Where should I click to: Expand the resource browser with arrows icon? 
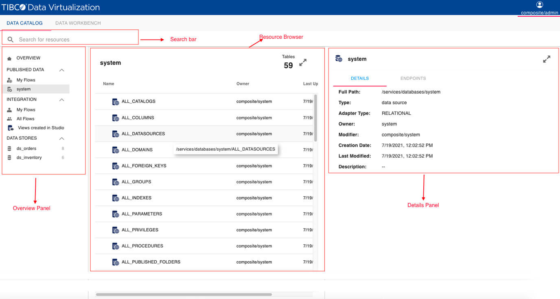[303, 63]
